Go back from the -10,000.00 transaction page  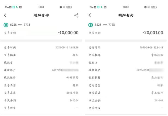(5, 16)
